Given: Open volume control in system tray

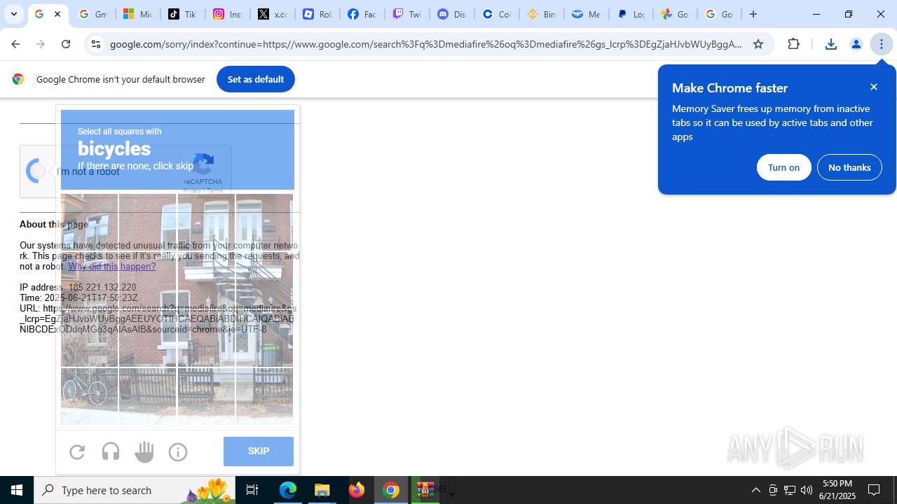Looking at the screenshot, I should pyautogui.click(x=807, y=490).
